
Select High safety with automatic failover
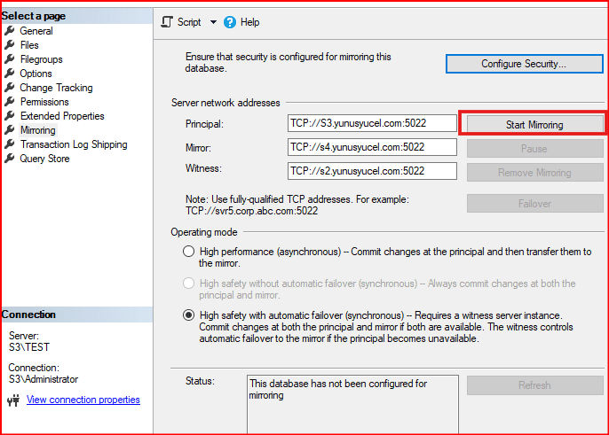188,315
